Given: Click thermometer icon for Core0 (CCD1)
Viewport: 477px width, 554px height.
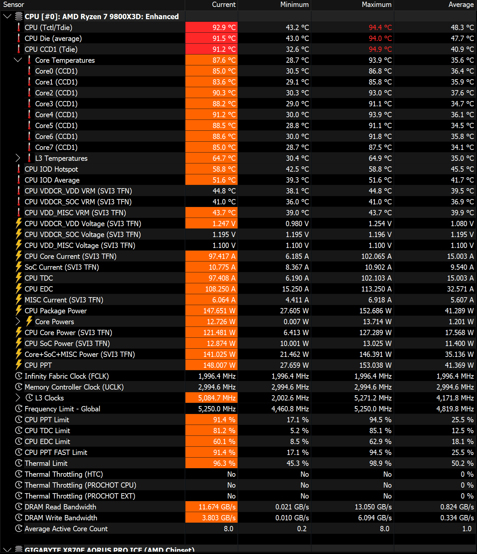Looking at the screenshot, I should tap(29, 71).
